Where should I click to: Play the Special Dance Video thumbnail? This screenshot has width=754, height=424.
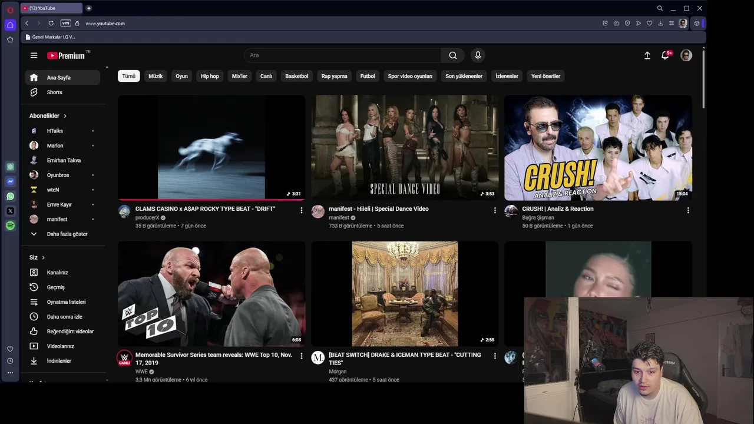405,148
